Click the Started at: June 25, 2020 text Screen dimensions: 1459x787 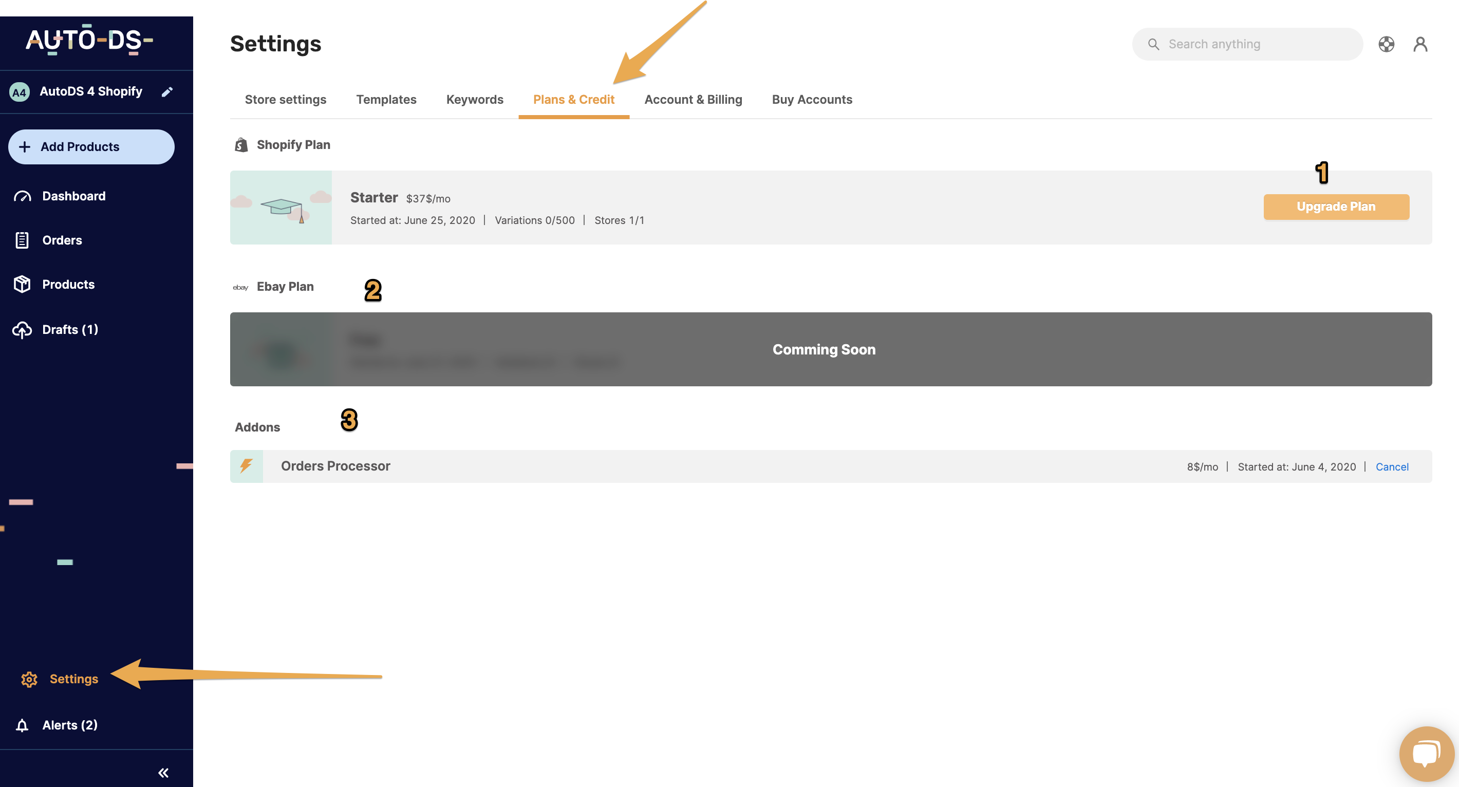click(x=413, y=220)
